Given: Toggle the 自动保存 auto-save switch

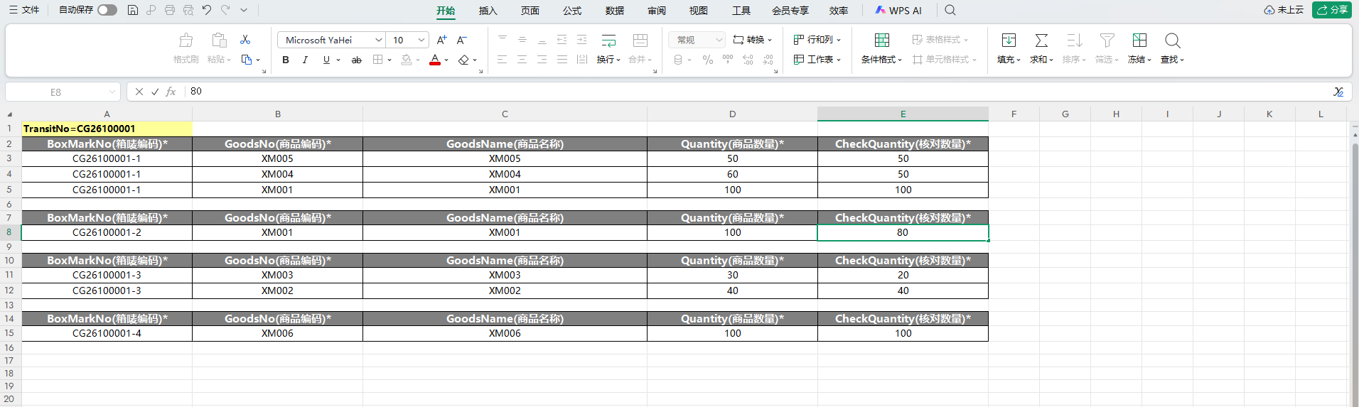Looking at the screenshot, I should pos(107,10).
